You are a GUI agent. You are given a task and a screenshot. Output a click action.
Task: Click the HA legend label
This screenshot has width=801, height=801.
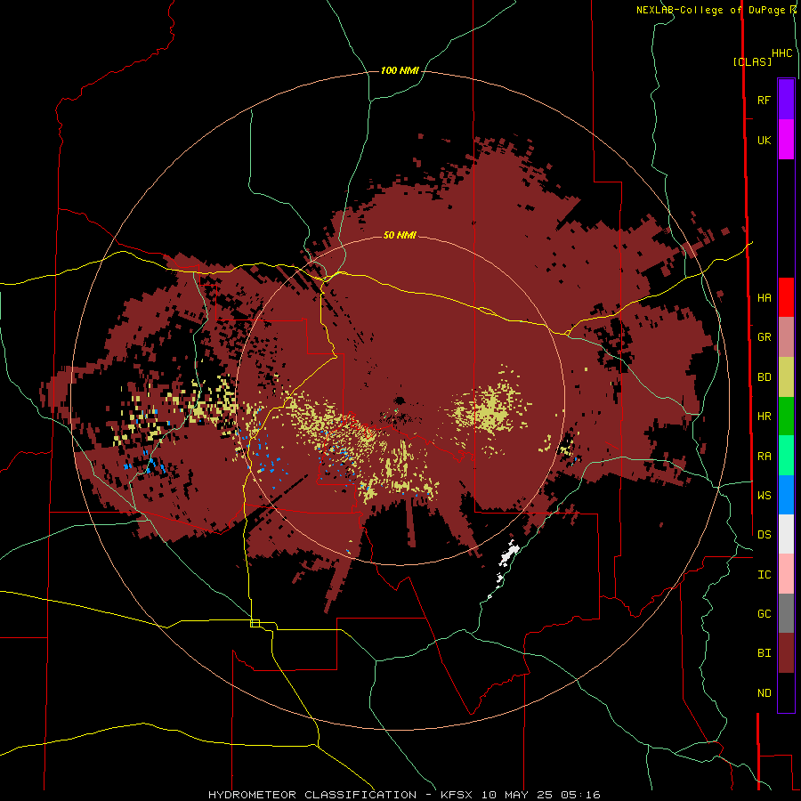[x=764, y=298]
